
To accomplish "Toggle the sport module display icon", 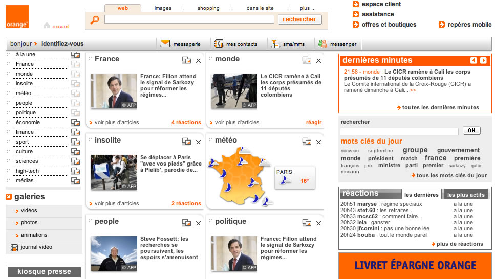I will point(75,142).
